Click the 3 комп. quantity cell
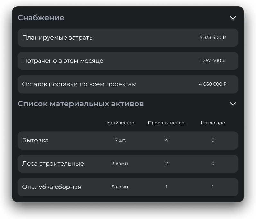 pos(120,164)
